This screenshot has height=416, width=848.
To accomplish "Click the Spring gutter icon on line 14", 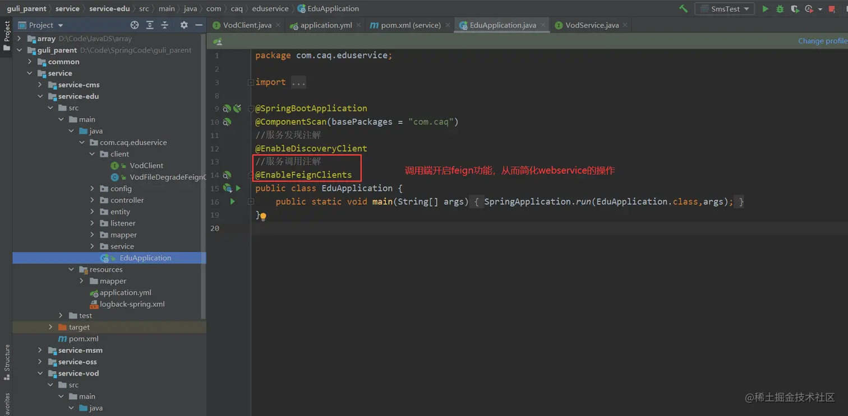I will (x=227, y=175).
